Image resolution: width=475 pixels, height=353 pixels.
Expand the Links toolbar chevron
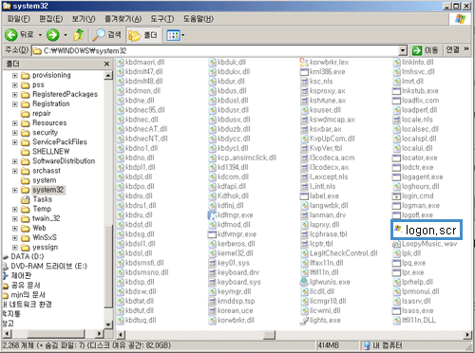click(x=466, y=49)
